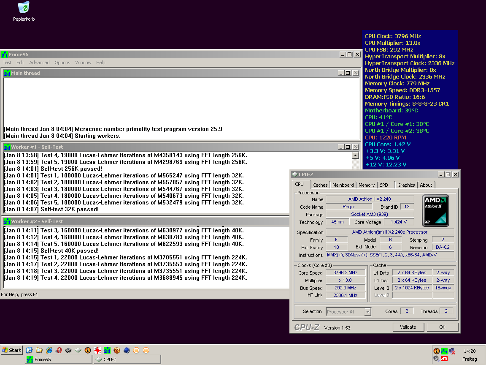Click the disconnected network tray icon
This screenshot has height=365, width=486.
(x=452, y=351)
